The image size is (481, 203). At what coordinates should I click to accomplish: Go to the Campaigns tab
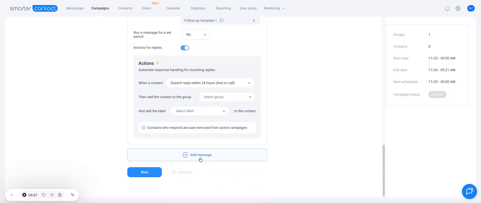tap(100, 8)
